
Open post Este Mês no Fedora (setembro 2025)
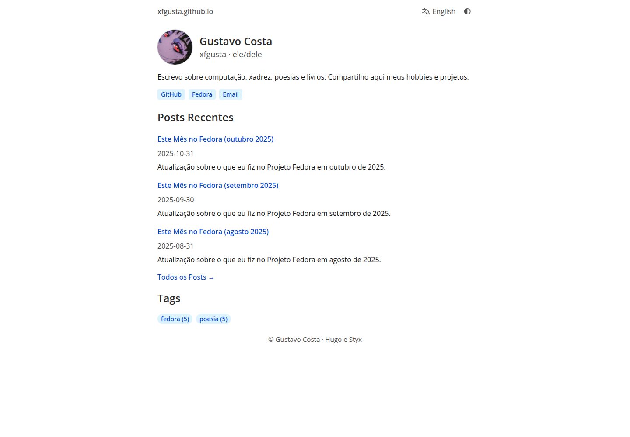click(218, 185)
